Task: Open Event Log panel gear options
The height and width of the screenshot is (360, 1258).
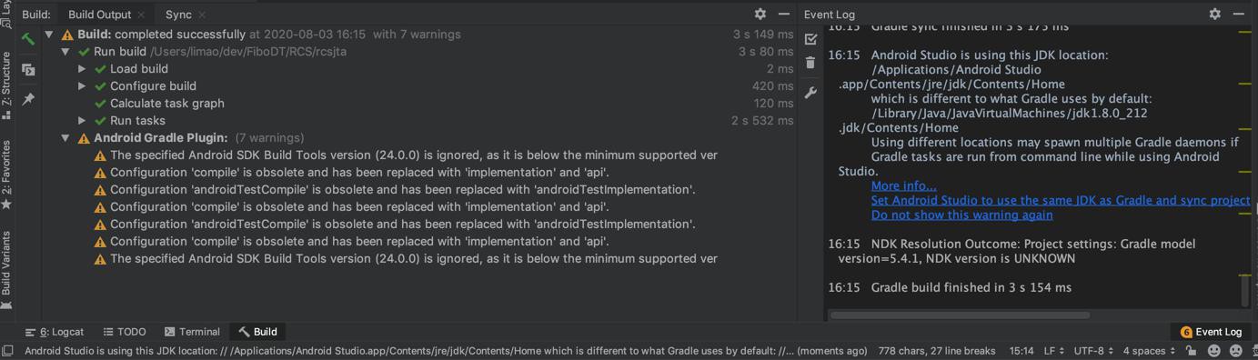Action: (1214, 14)
